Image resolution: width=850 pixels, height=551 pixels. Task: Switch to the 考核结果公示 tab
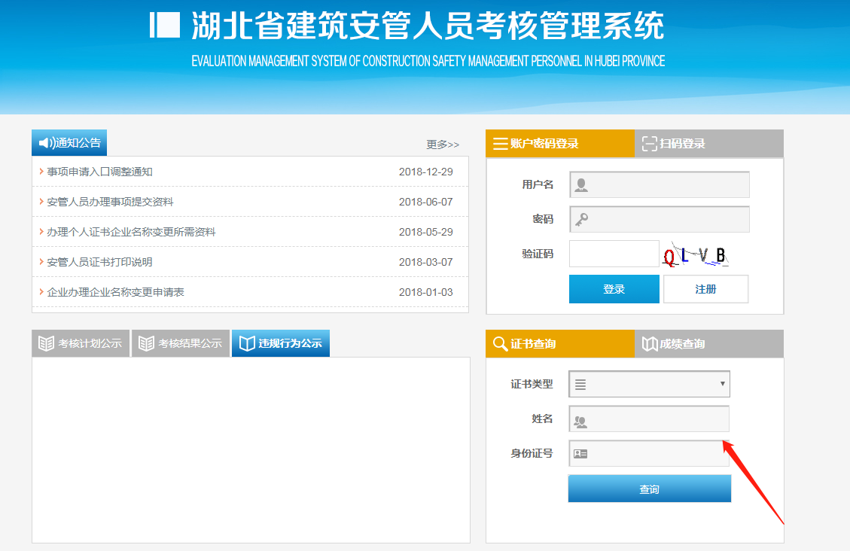(180, 342)
